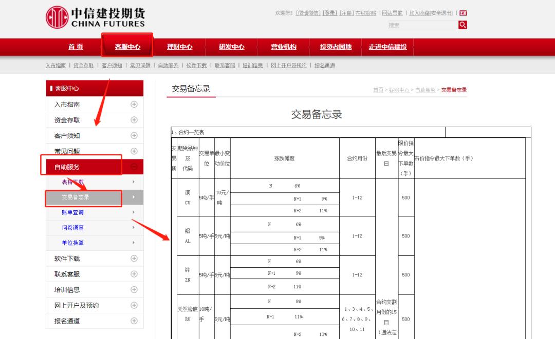555x339 pixels.
Task: Click the plus icon beside 软件下载
Action: [x=134, y=258]
